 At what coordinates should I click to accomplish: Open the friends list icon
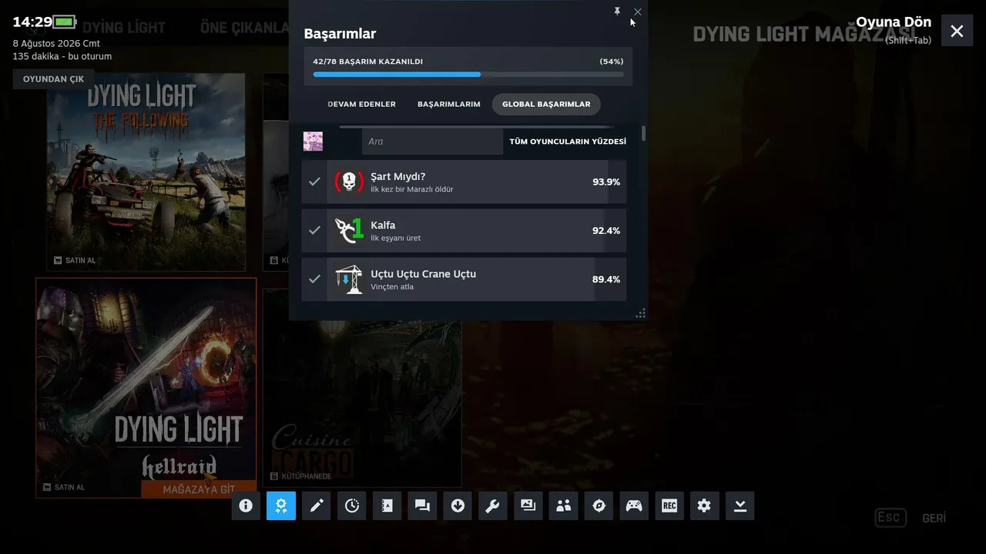(x=564, y=506)
